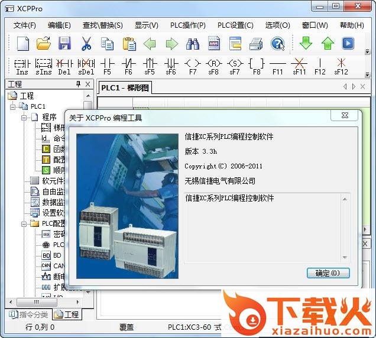Close the ladder document tab with X
Viewport: 376px width, 338px height.
point(362,86)
